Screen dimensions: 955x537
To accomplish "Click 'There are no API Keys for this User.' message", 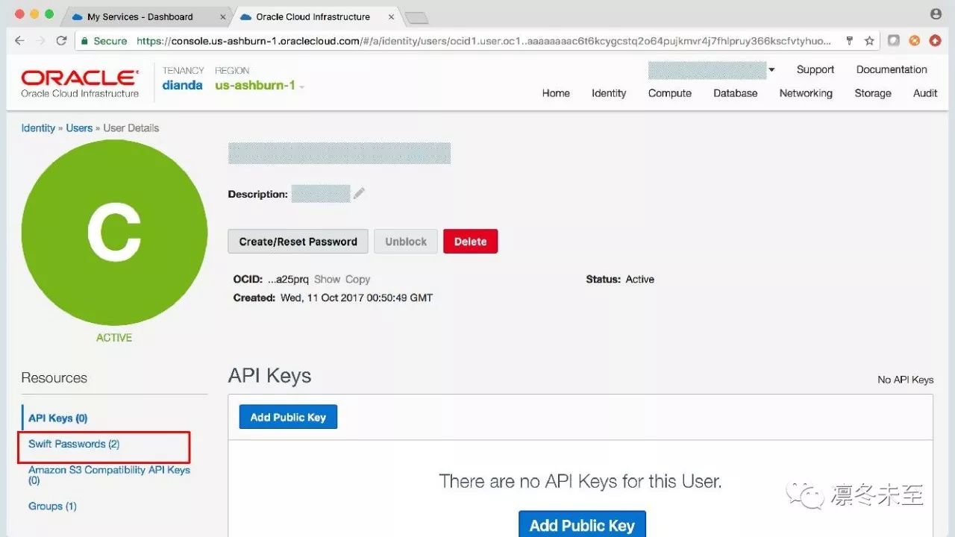I will (x=580, y=482).
